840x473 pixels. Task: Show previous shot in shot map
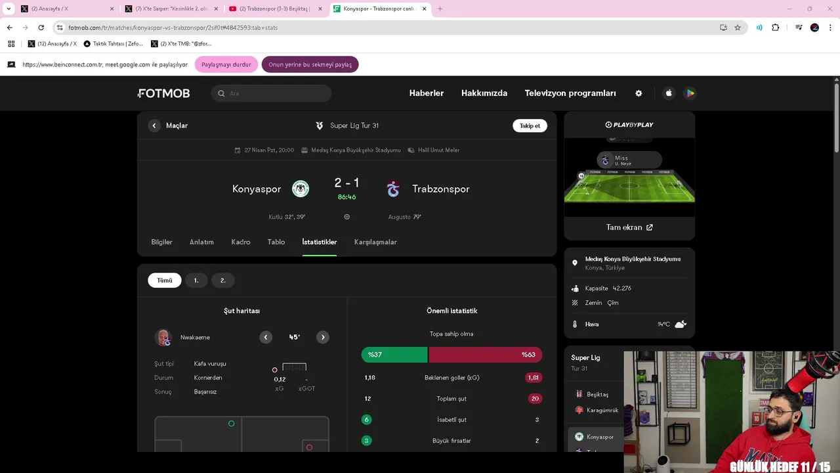click(266, 337)
